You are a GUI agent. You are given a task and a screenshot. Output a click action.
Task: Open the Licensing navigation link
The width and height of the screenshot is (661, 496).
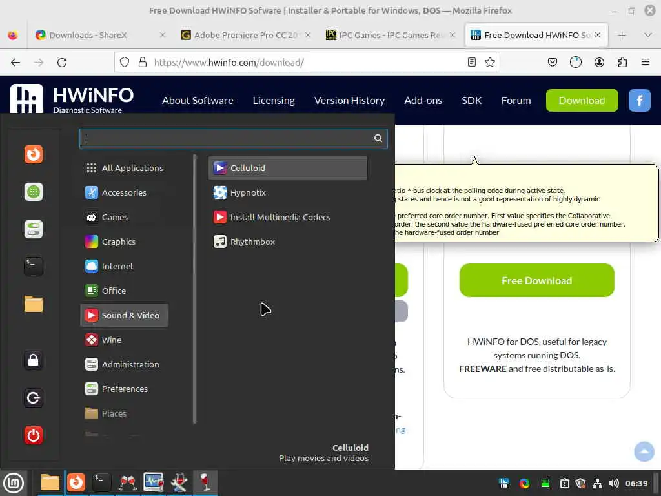(x=274, y=100)
